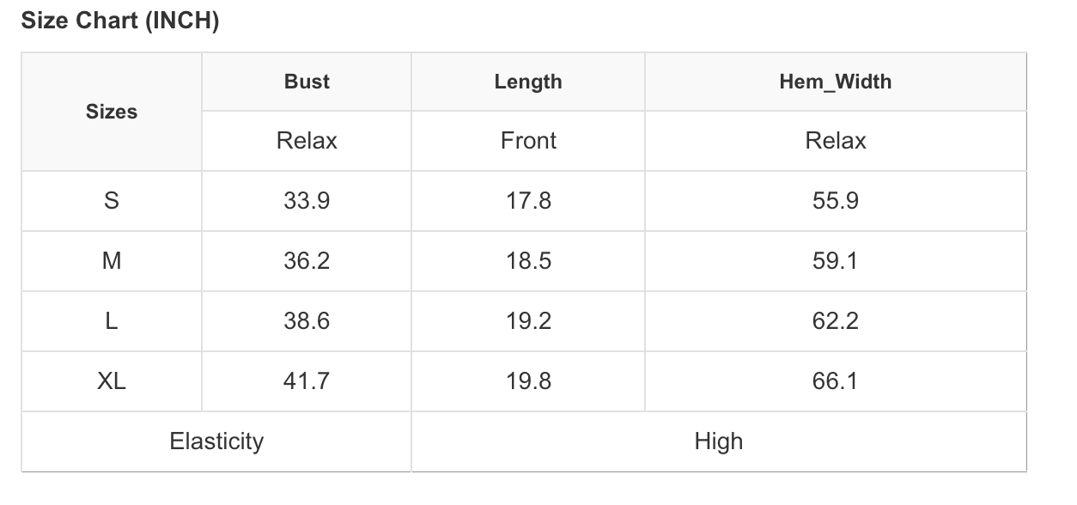Click length value 19.8

(528, 381)
